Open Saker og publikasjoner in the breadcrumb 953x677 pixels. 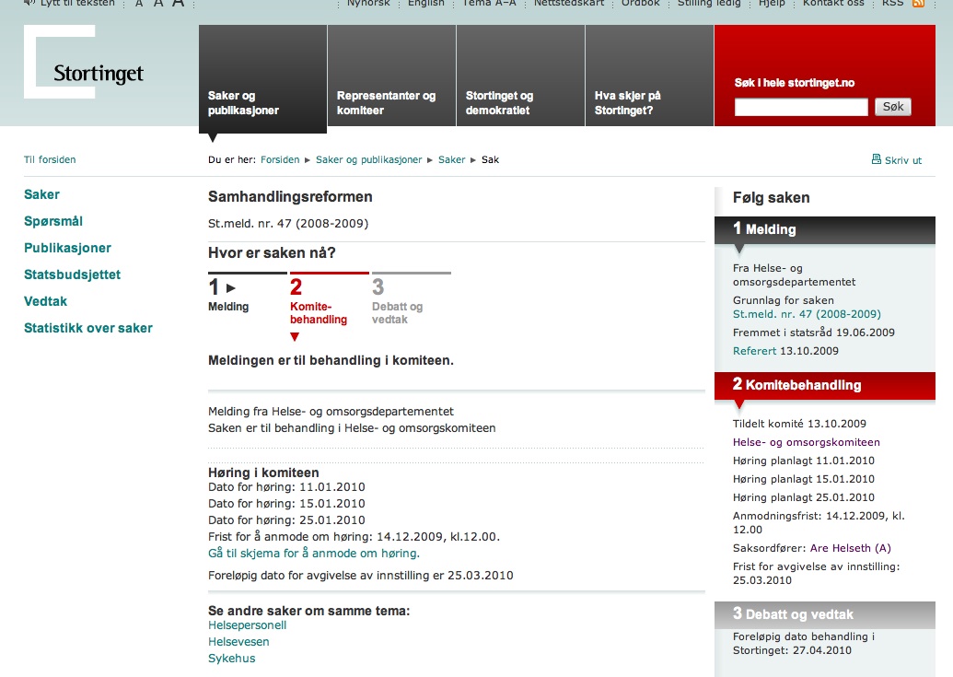click(369, 160)
